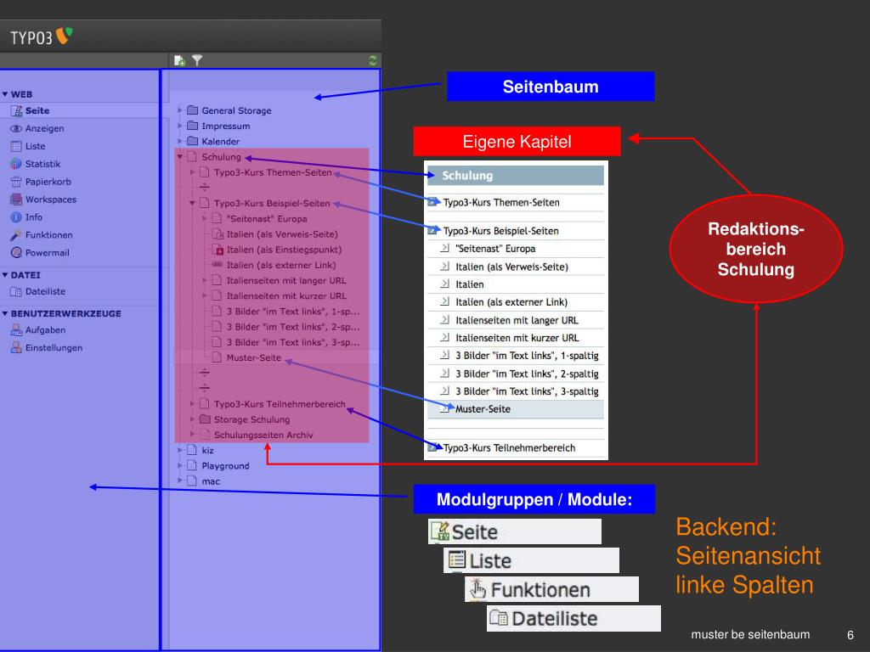This screenshot has height=652, width=870.
Task: Click the Dateiliste module icon
Action: tap(16, 292)
